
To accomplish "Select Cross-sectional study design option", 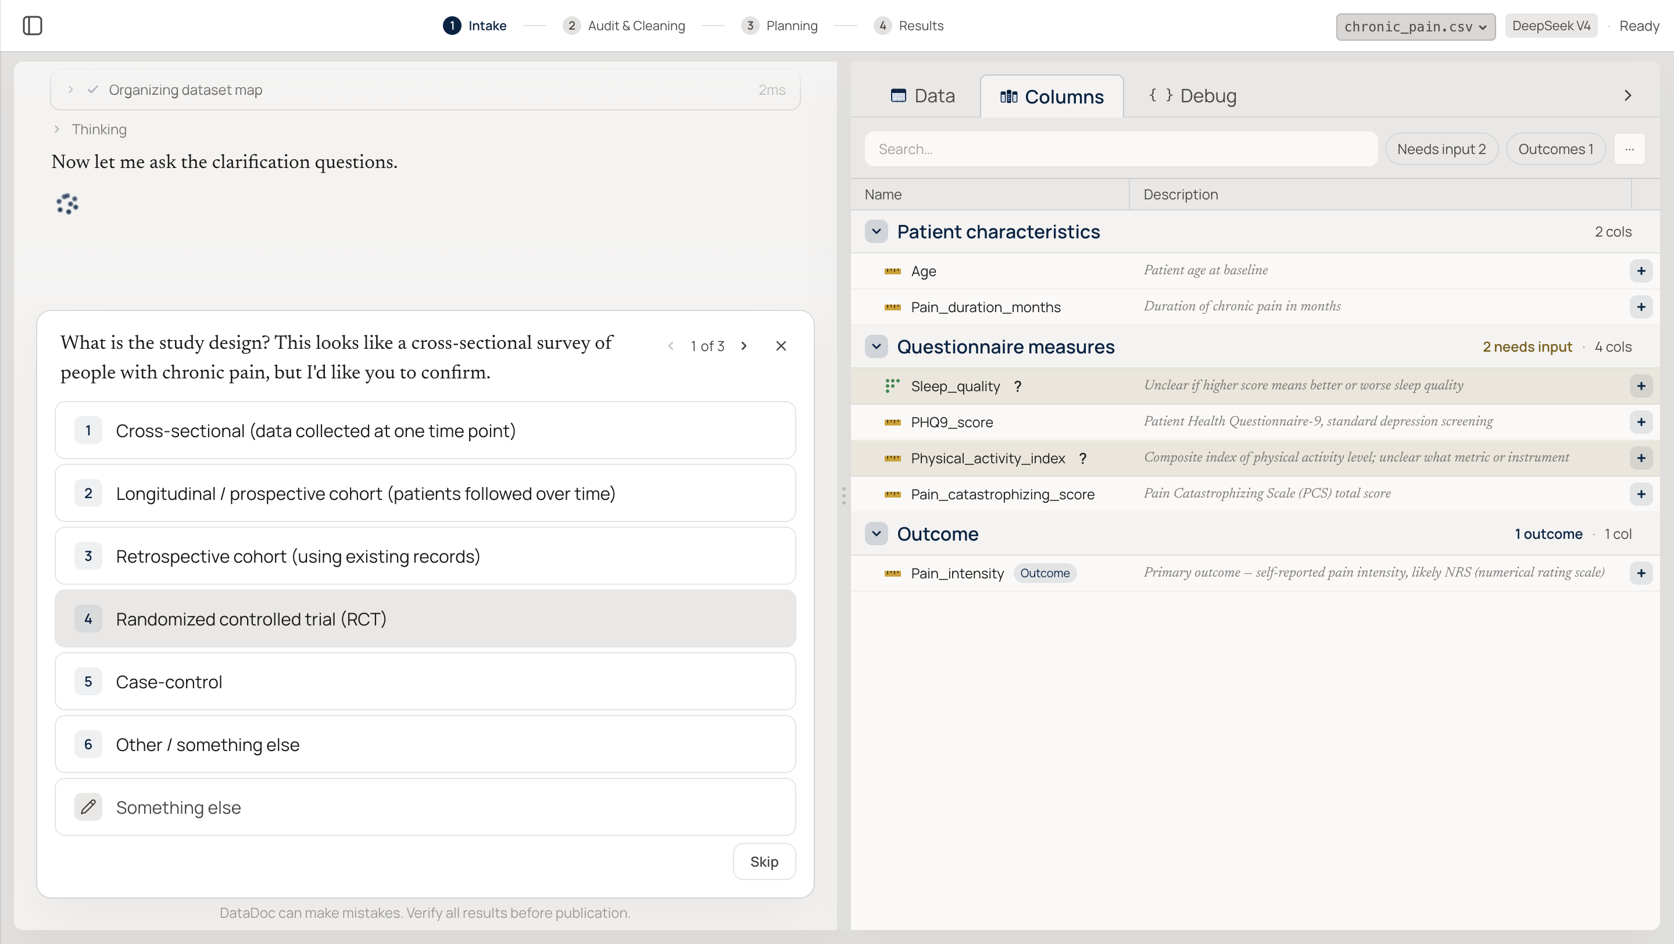I will 425,430.
